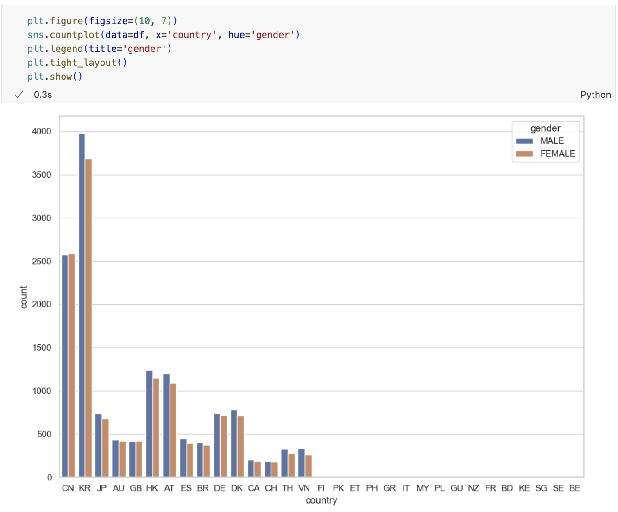Click the DE country tick label
The width and height of the screenshot is (618, 512).
(220, 488)
